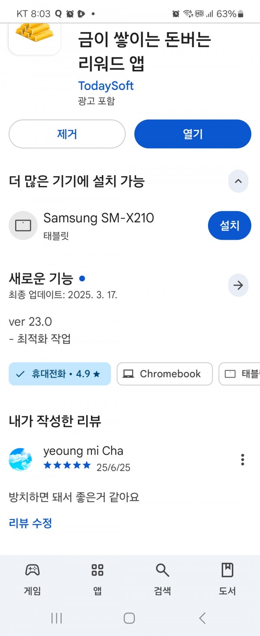
Task: Tap the Android home navigation button
Action: pyautogui.click(x=129, y=618)
